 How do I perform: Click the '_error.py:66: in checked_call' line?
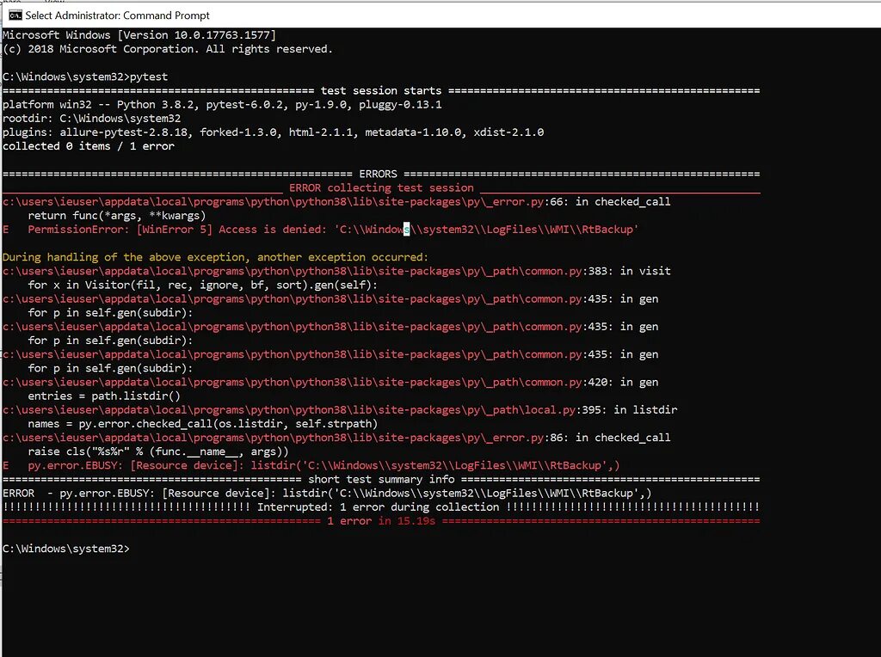pyautogui.click(x=336, y=201)
